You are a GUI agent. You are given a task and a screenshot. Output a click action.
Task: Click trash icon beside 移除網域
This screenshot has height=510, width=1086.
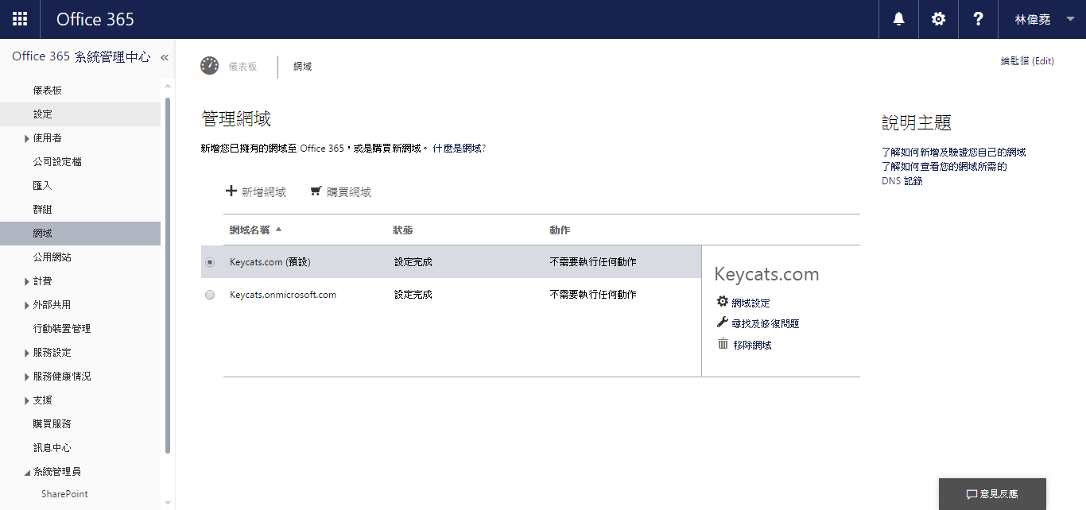(723, 344)
